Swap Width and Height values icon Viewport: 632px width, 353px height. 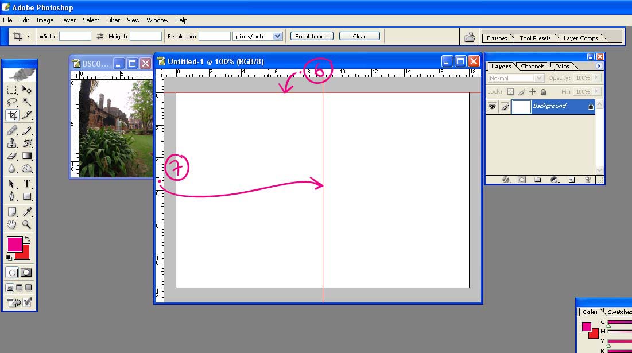pos(100,36)
